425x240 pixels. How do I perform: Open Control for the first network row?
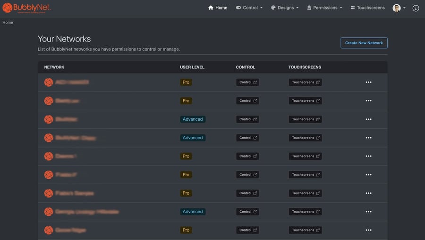(247, 82)
